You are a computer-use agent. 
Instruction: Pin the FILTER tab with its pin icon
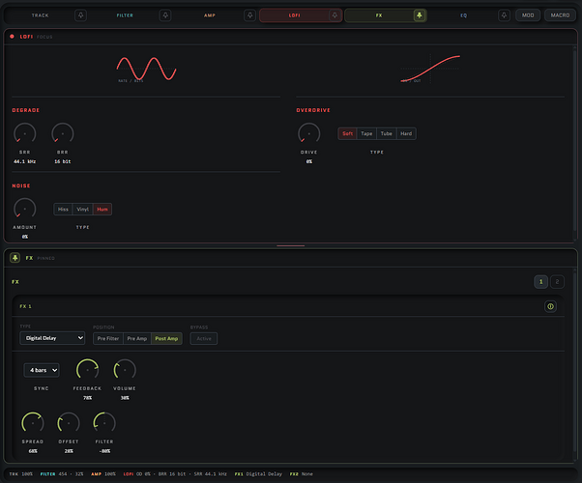pos(165,15)
